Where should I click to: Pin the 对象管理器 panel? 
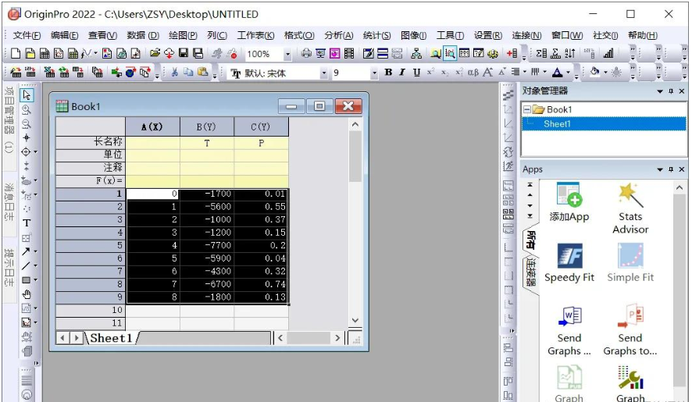tap(671, 91)
